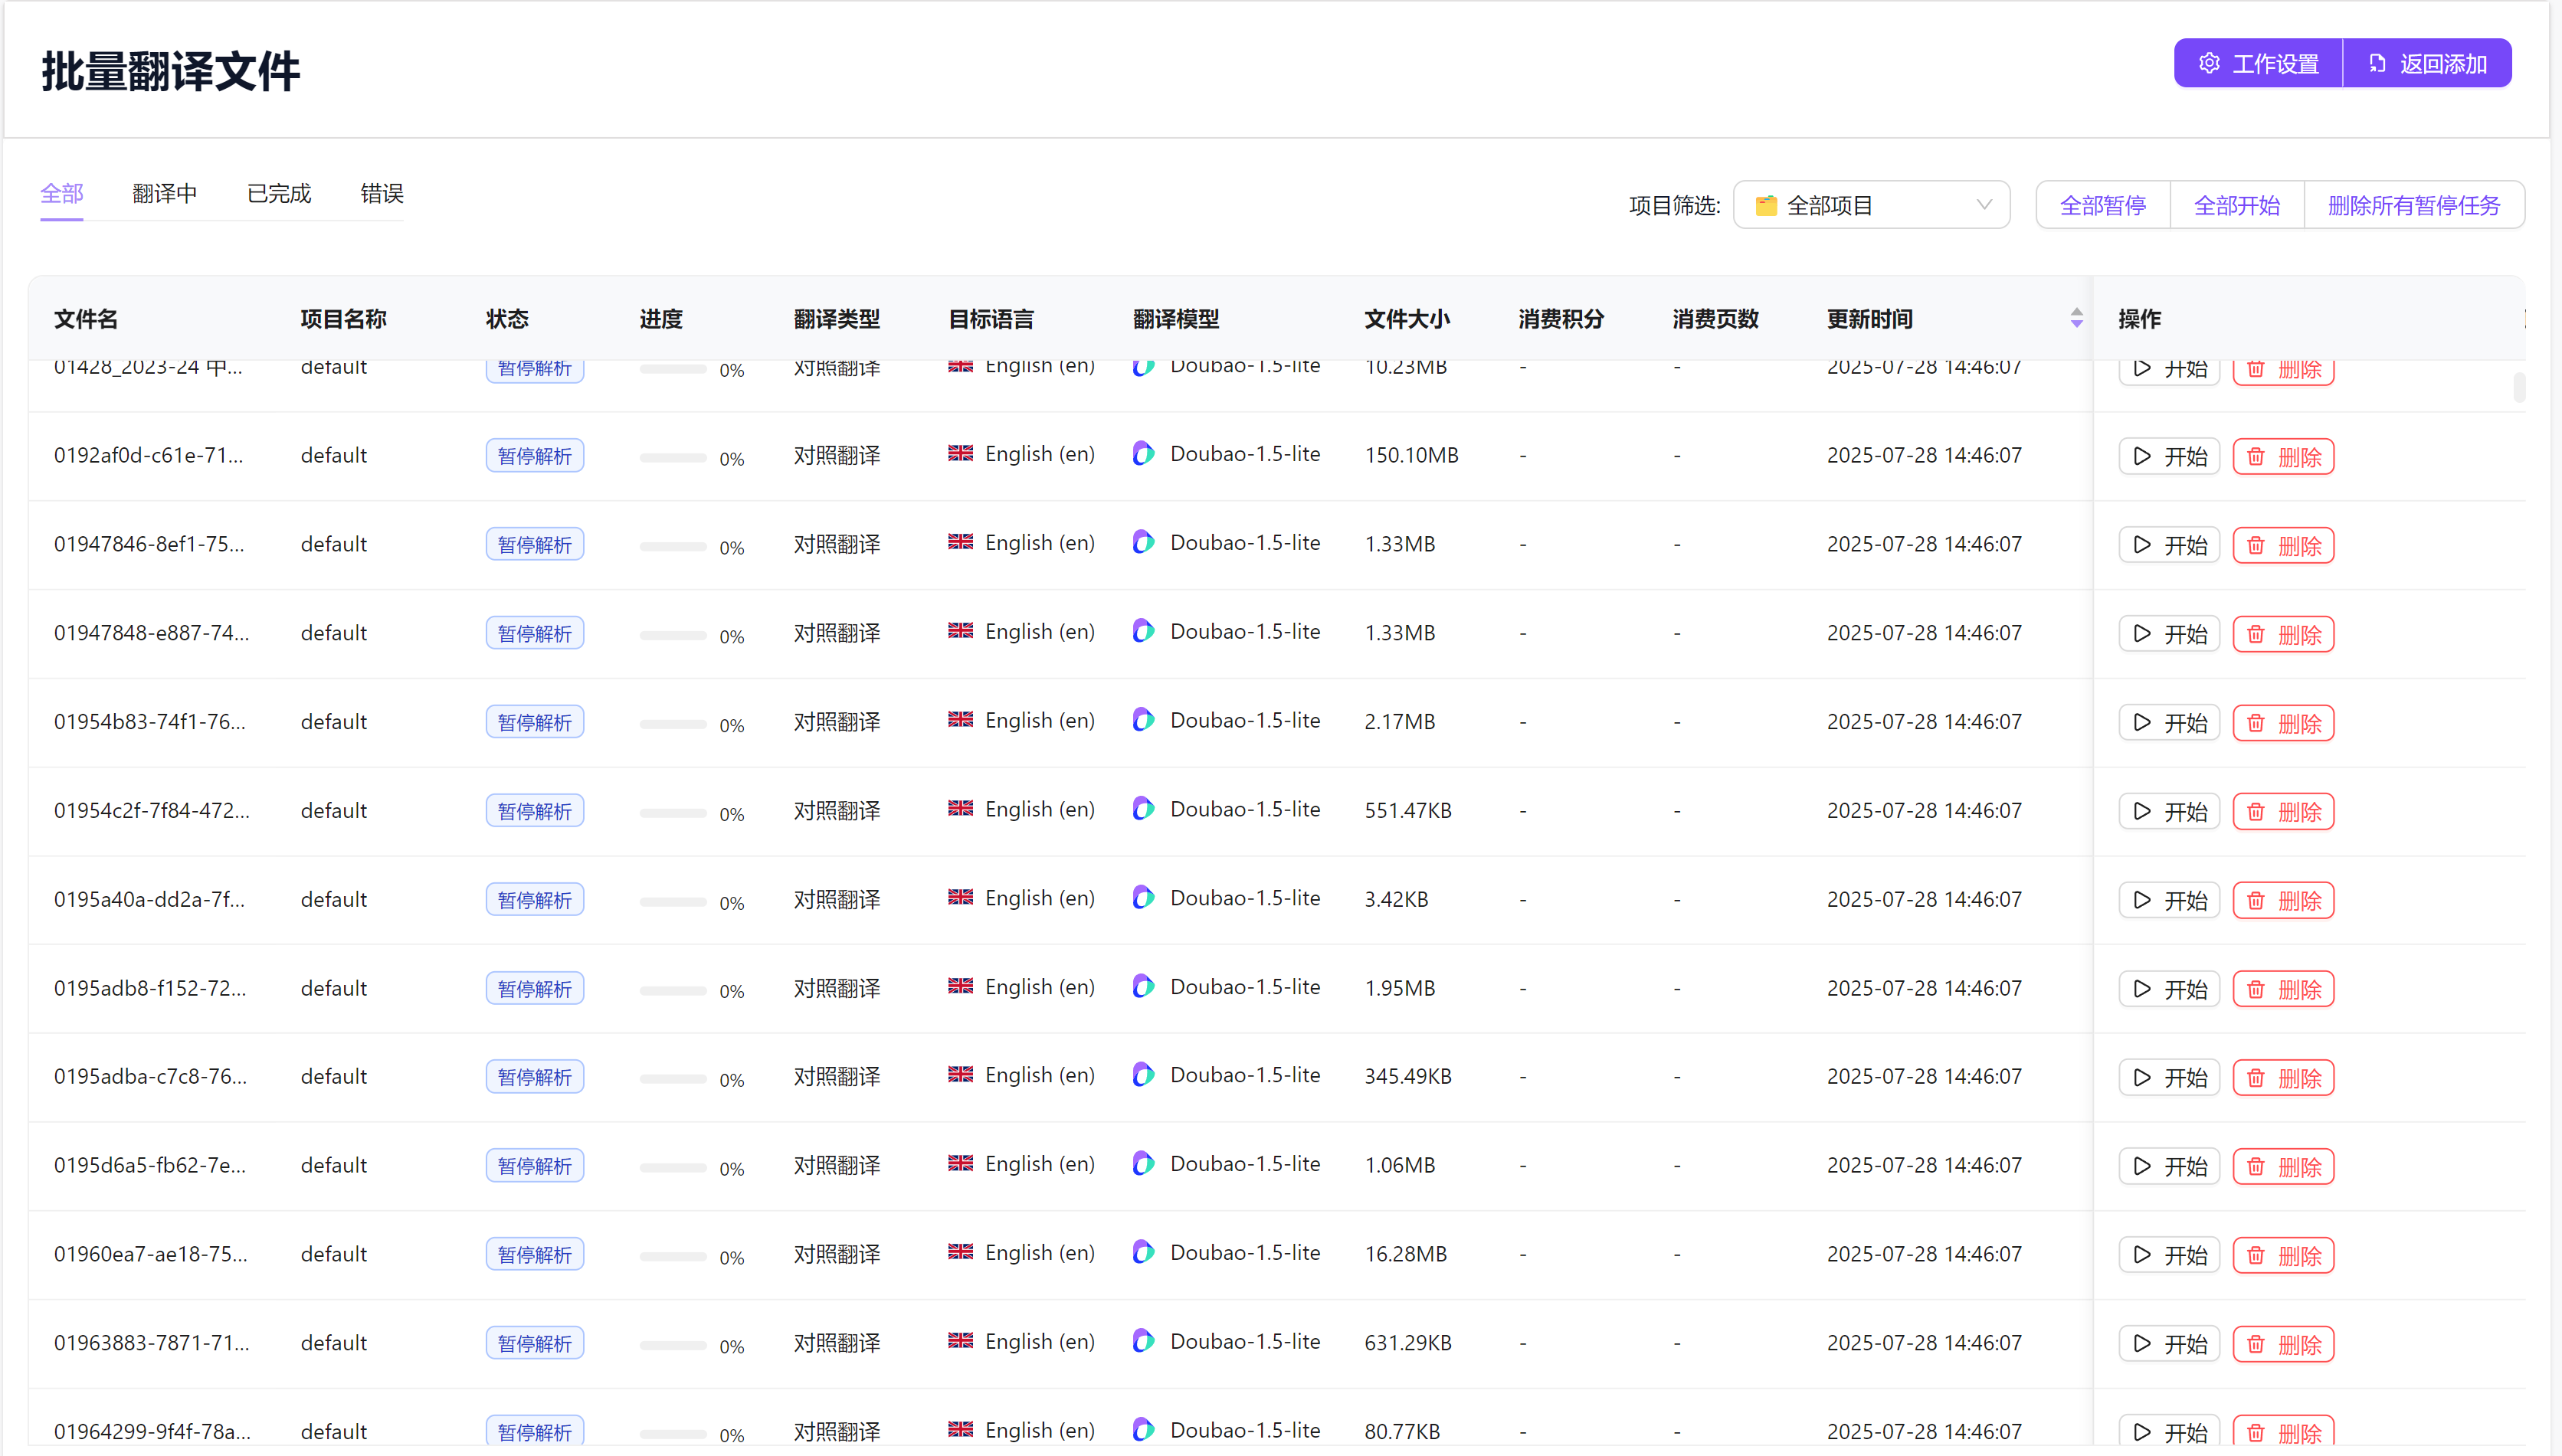Sort by 更新时间 using the sort arrows

pyautogui.click(x=2077, y=319)
